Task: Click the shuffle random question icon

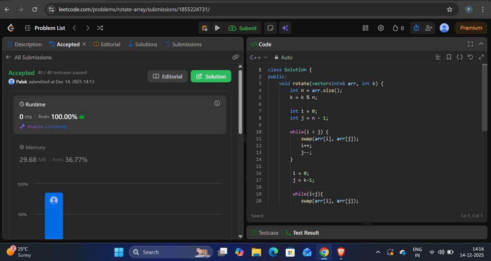Action: tap(100, 28)
